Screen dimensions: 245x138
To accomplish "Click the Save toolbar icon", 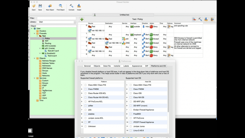I will (40, 6).
